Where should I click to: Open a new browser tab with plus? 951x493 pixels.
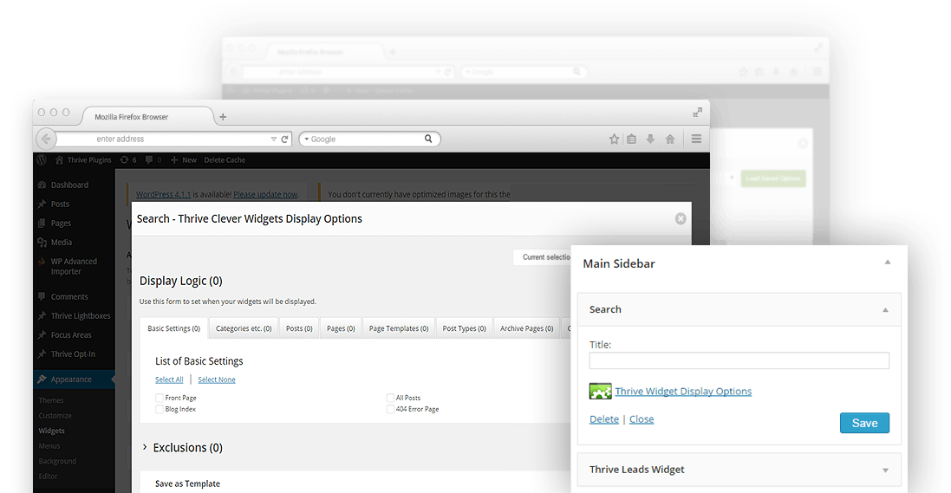click(223, 117)
